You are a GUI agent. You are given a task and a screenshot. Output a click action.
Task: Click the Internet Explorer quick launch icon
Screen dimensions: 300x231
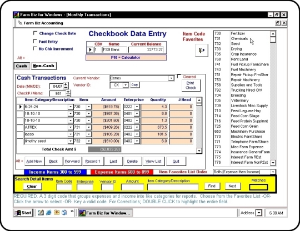[x=48, y=213]
